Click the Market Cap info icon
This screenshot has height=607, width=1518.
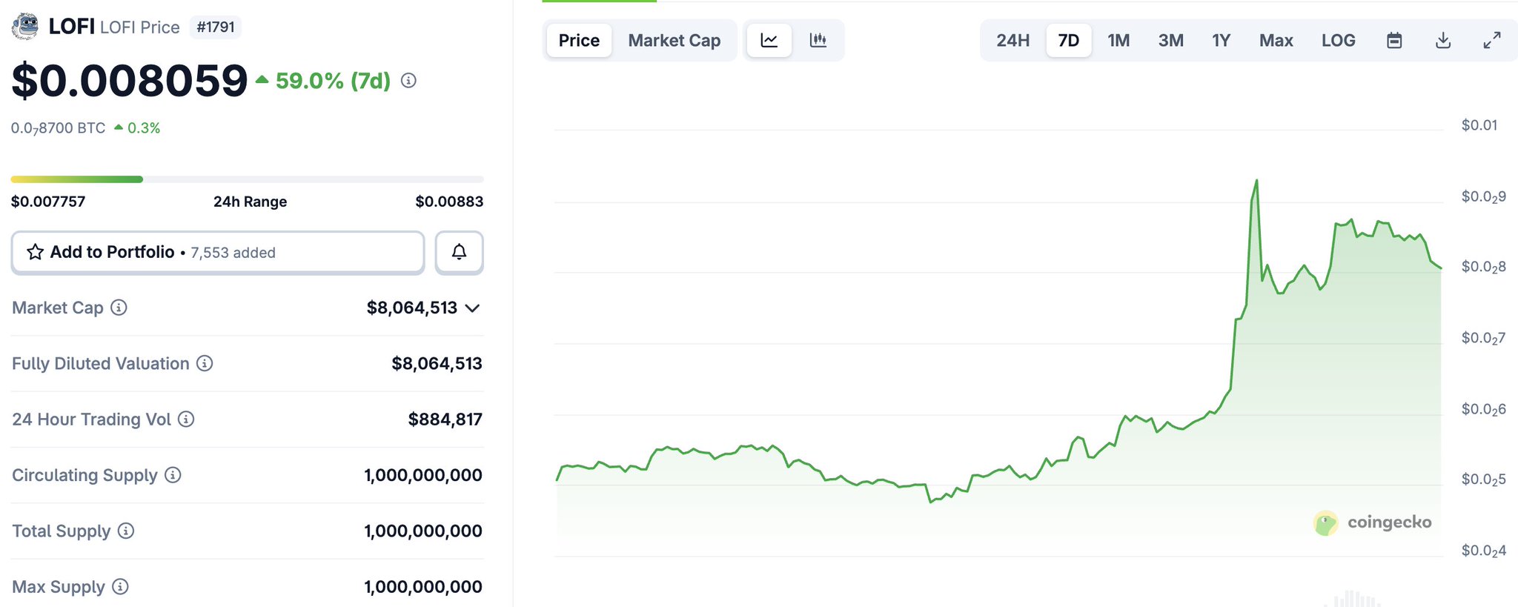tap(119, 308)
